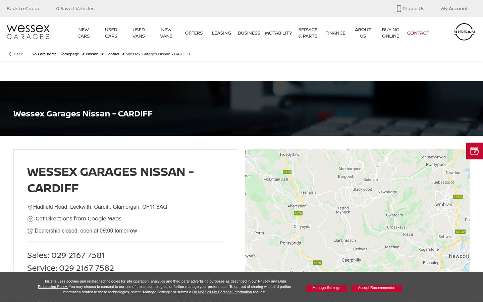Viewport: 483px width, 302px height.
Task: Click the back arrow chevron in breadcrumbs
Action: click(x=10, y=54)
